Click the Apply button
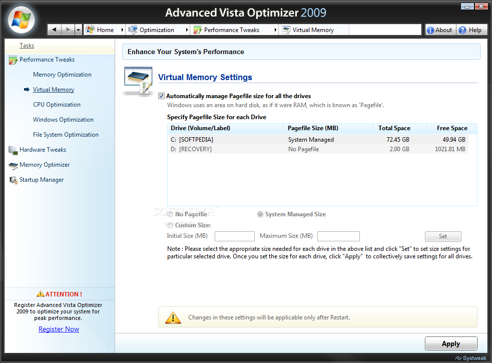This screenshot has width=492, height=363. click(x=451, y=343)
